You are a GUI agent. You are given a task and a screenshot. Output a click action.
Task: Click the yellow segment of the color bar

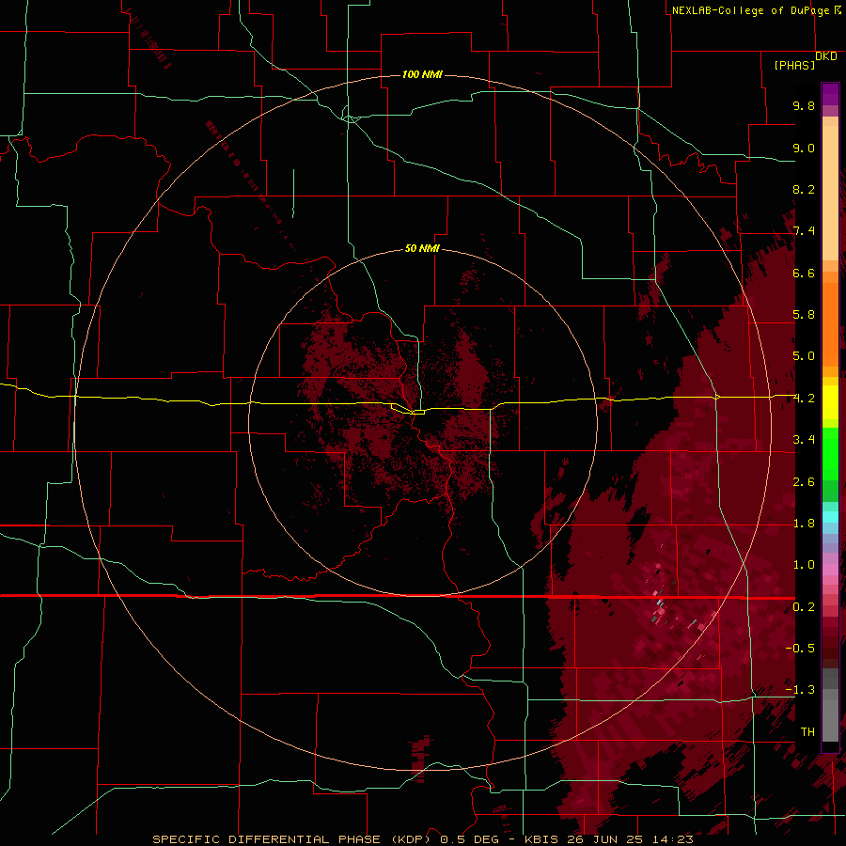point(830,402)
